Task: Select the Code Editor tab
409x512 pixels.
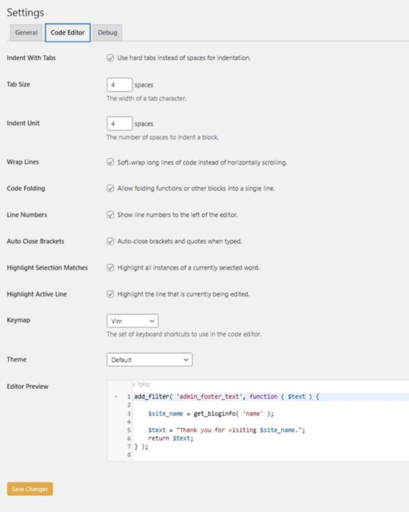Action: click(x=67, y=32)
